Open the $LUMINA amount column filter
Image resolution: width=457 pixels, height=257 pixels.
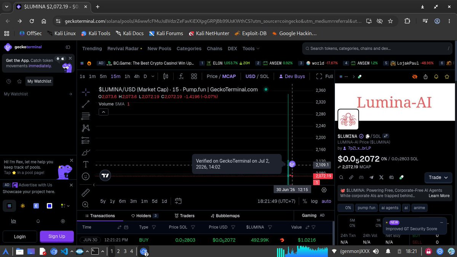(270, 227)
